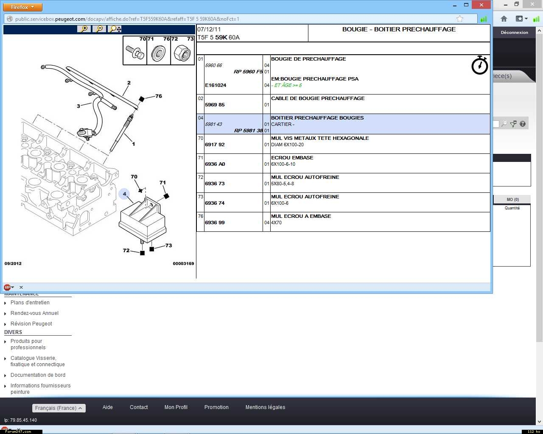Click the zoom out magnifier icon
543x434 pixels.
(99, 29)
